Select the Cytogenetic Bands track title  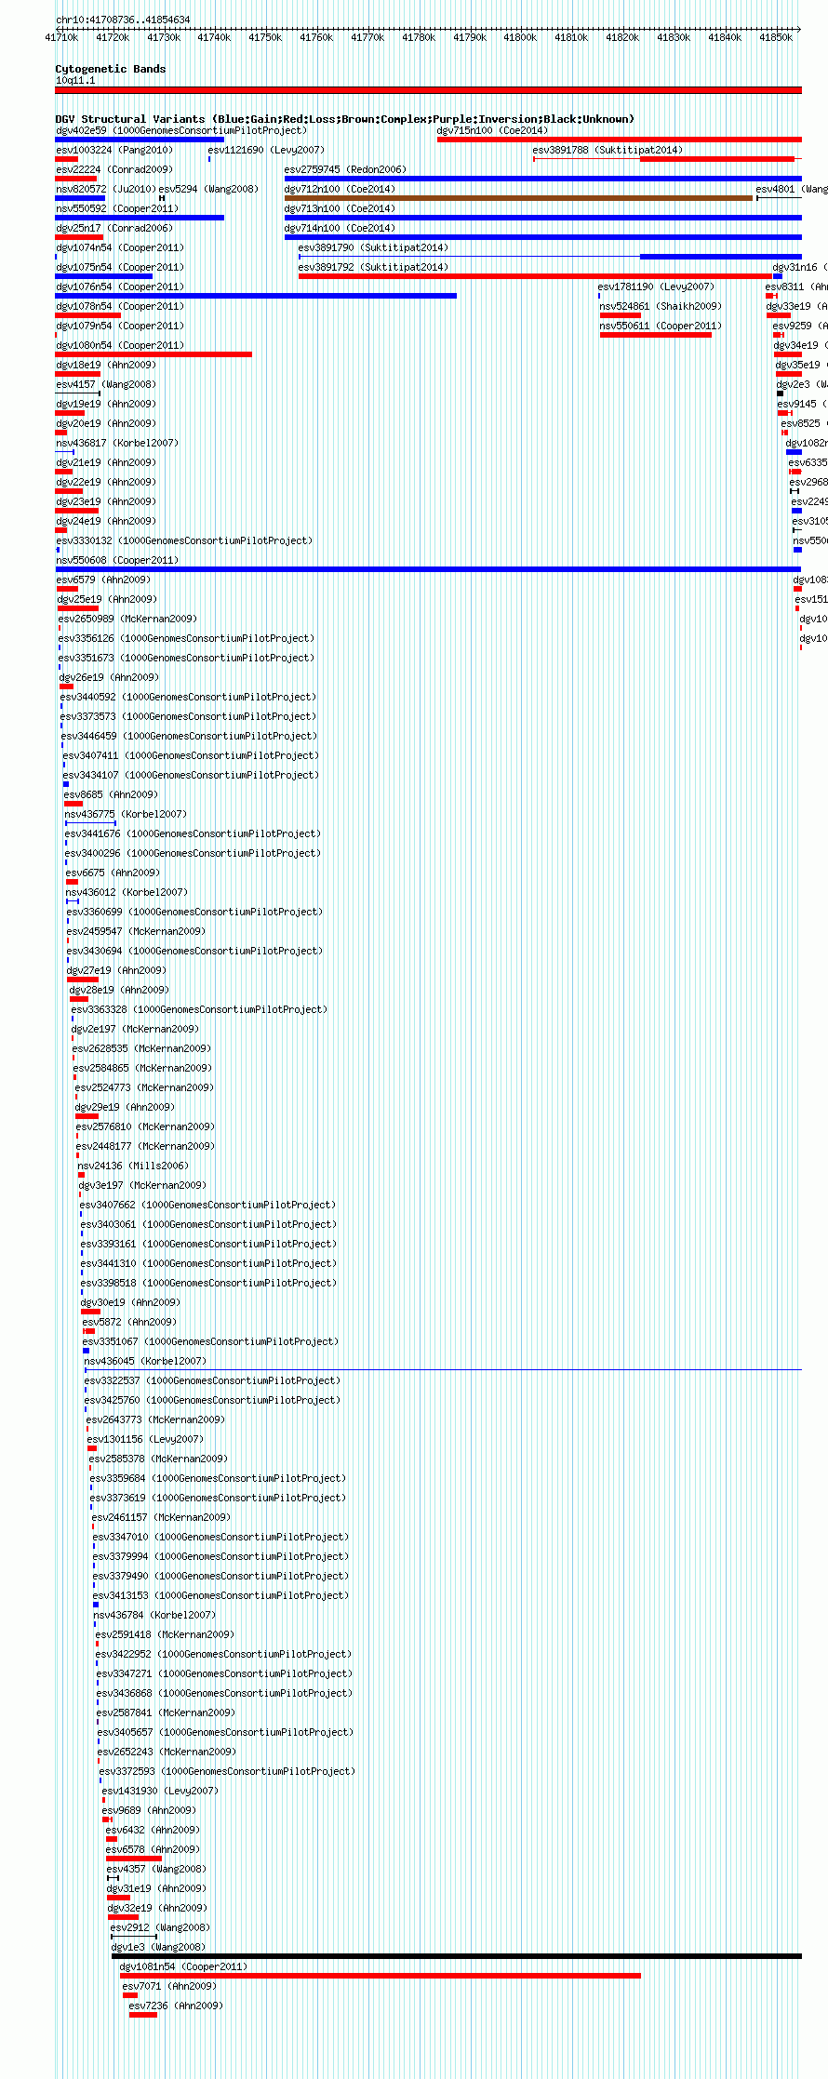(x=111, y=69)
